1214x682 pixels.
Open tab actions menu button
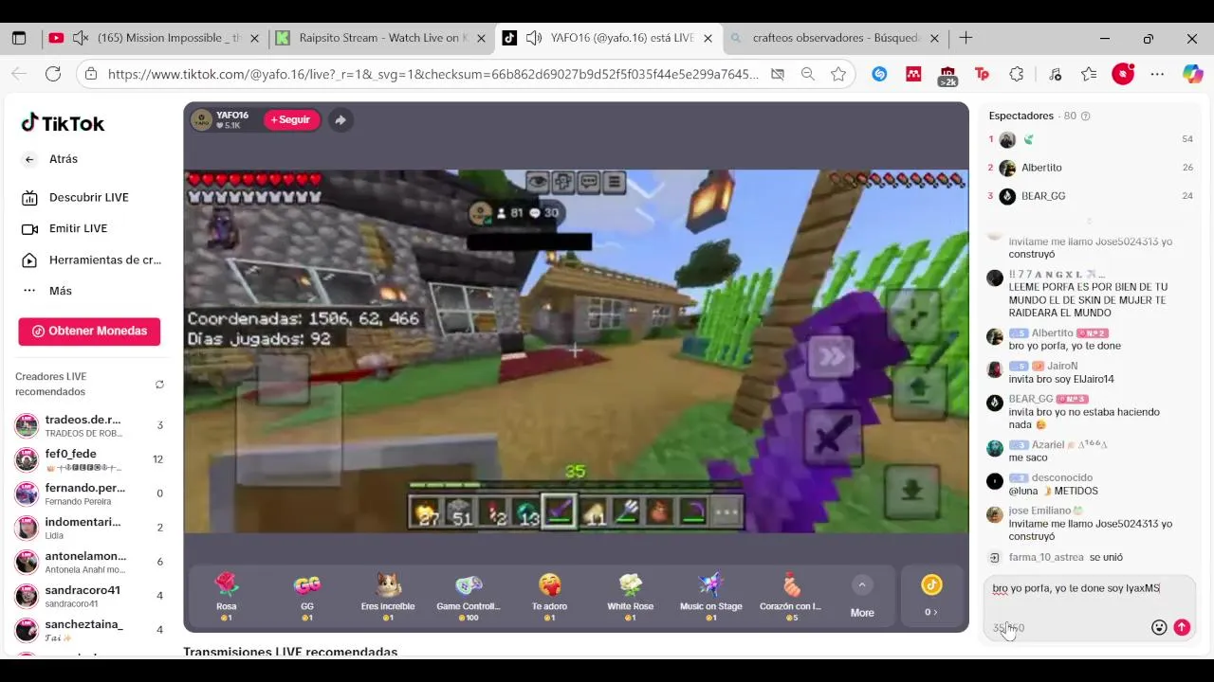(18, 38)
